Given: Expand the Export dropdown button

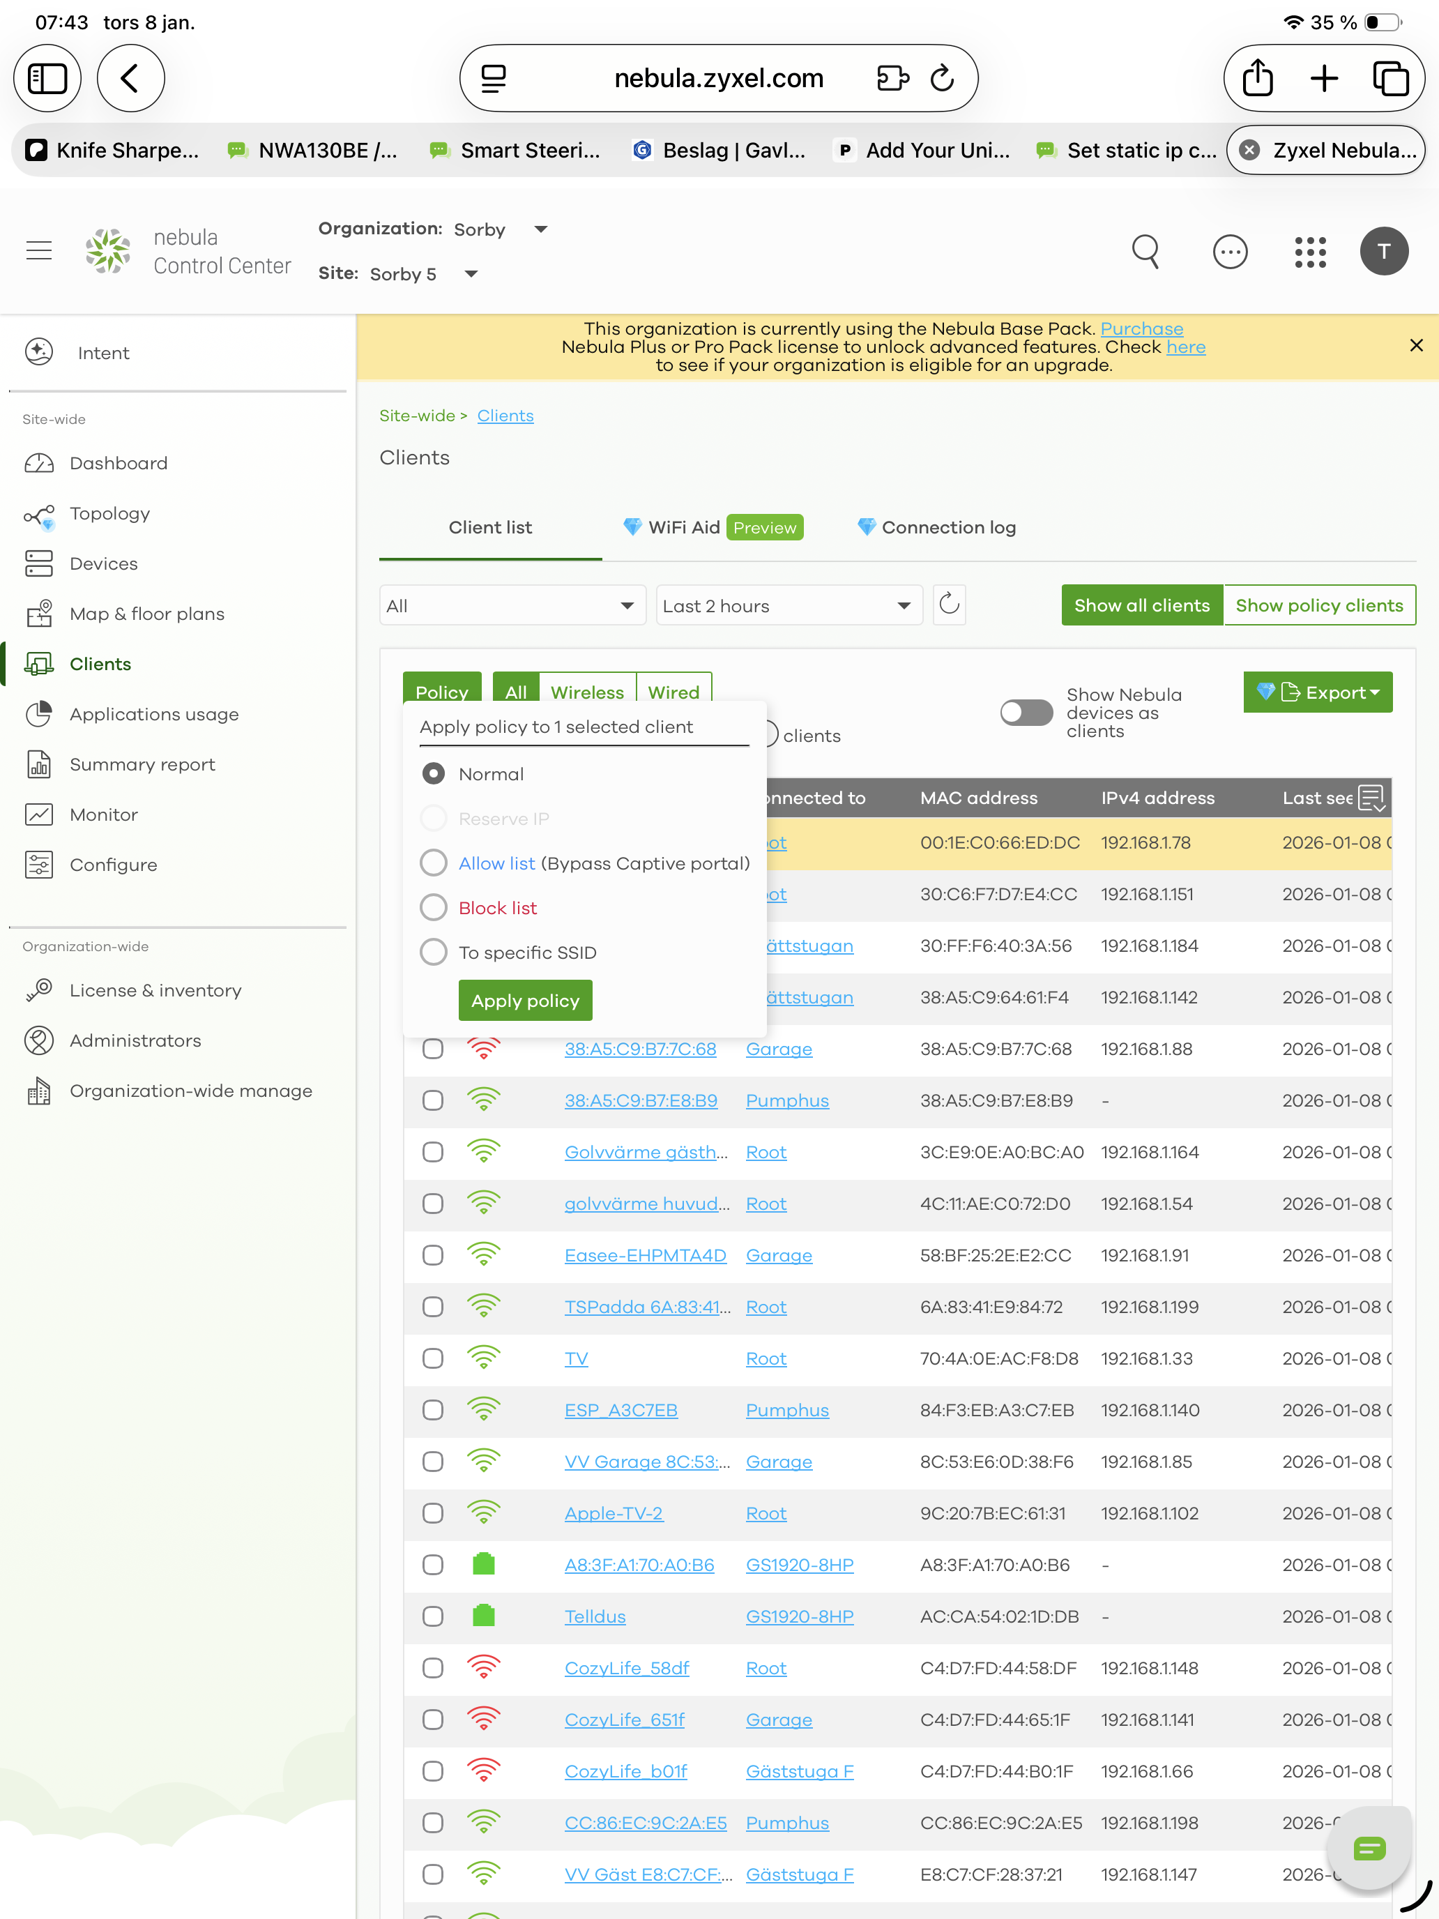Looking at the screenshot, I should click(1317, 692).
